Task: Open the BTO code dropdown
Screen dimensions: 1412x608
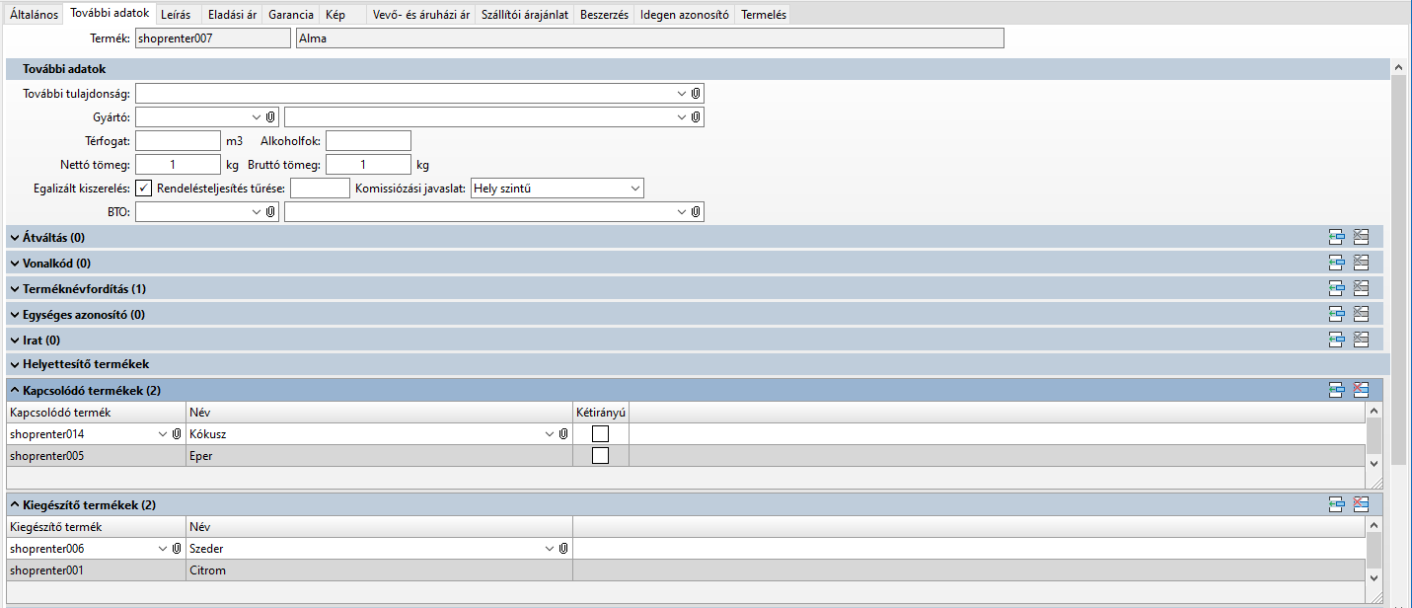Action: click(x=257, y=211)
